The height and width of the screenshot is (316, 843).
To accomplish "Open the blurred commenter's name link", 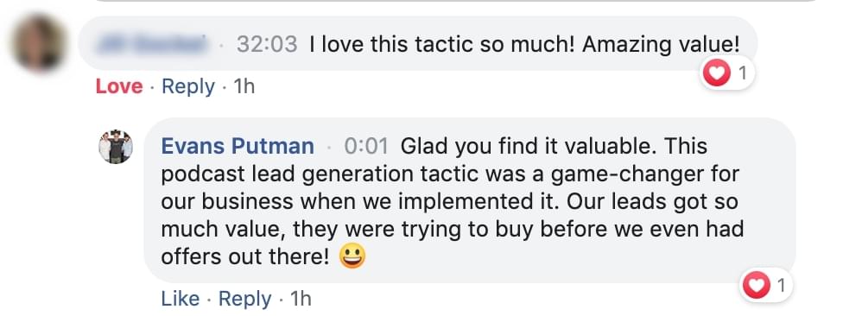I will [x=153, y=43].
